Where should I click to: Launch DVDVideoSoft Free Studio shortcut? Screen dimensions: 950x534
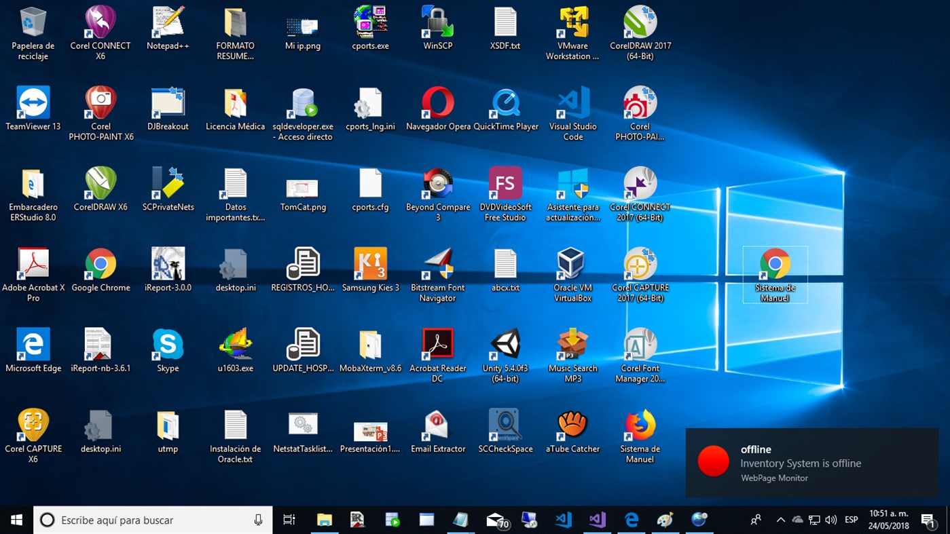[x=505, y=195]
